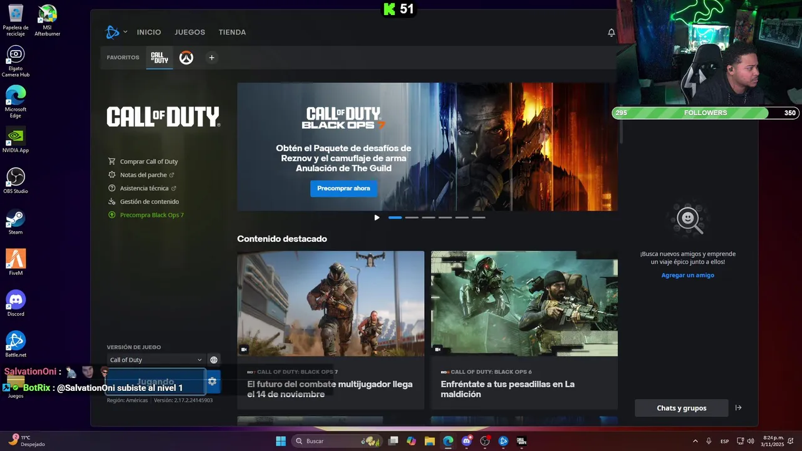802x451 pixels.
Task: Open Steam desktop icon
Action: coord(16,222)
